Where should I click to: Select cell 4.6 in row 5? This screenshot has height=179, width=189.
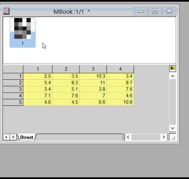(38, 102)
